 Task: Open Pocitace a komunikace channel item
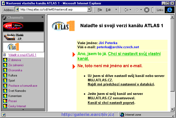pyautogui.click(x=23, y=86)
